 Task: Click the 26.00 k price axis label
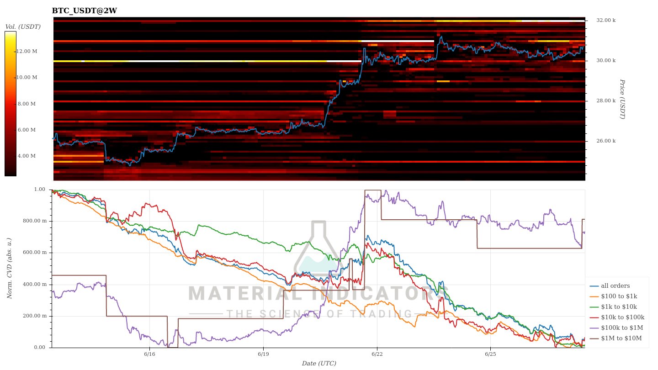(x=606, y=141)
